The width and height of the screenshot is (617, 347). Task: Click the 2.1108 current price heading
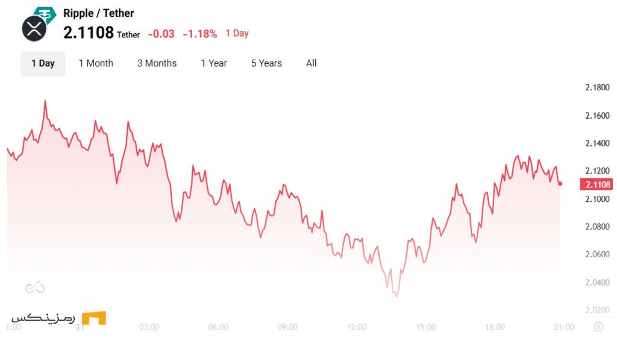89,33
